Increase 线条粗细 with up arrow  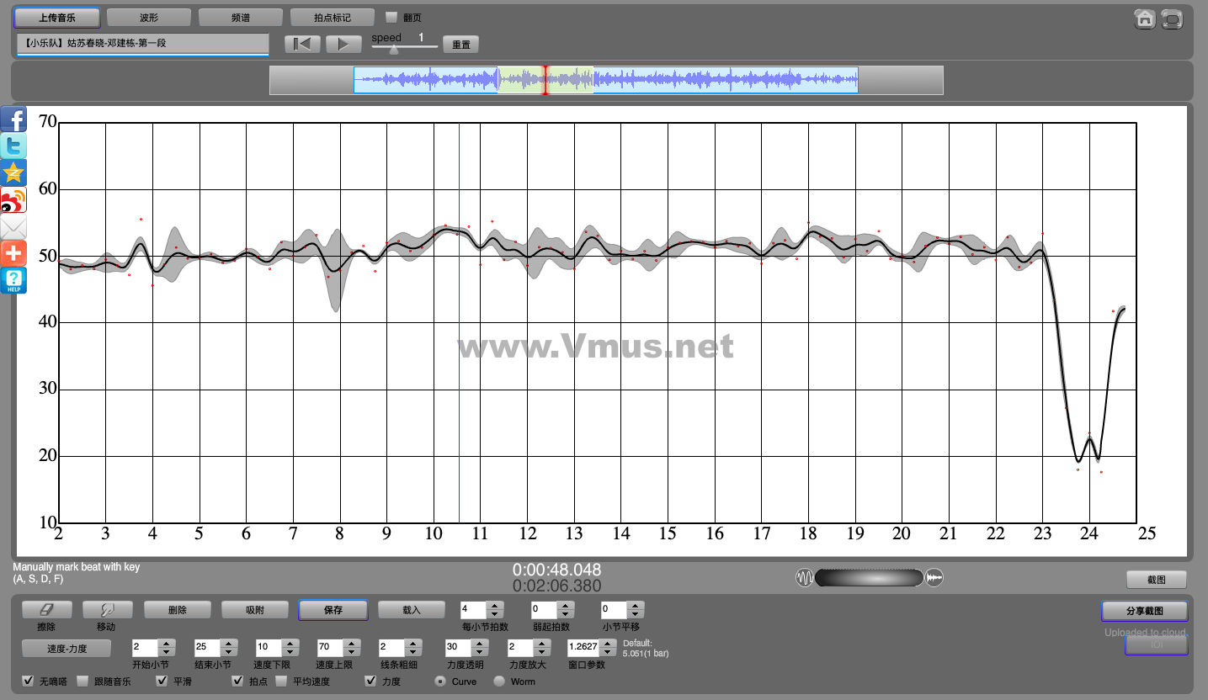[412, 644]
